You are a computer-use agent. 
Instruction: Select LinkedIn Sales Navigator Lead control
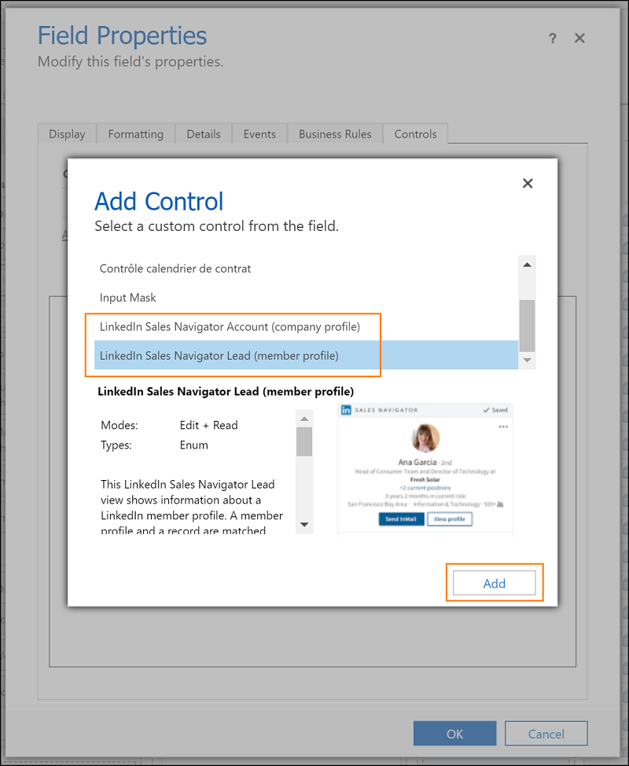[306, 355]
